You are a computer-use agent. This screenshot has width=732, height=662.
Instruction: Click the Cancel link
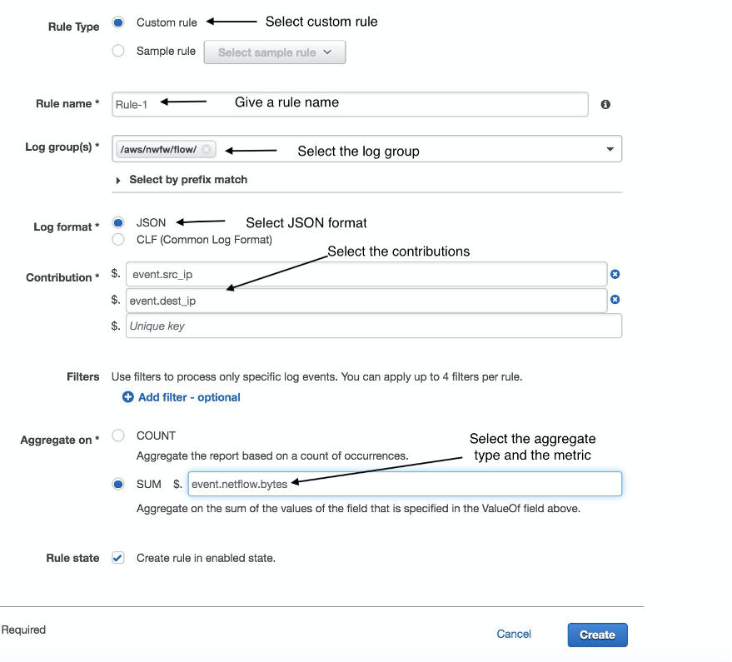pyautogui.click(x=514, y=634)
